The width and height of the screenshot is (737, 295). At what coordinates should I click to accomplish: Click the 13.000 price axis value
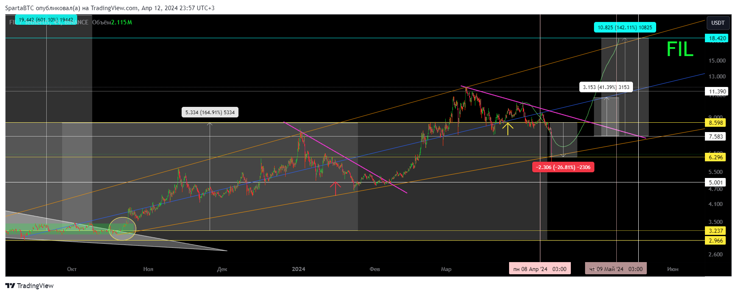(717, 76)
